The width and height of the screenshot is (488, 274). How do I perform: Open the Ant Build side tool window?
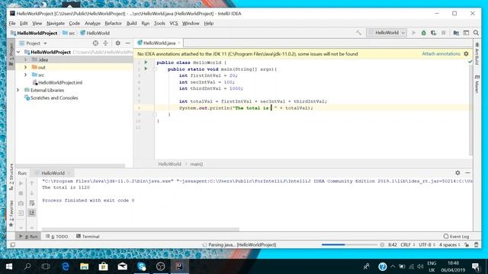pyautogui.click(x=477, y=54)
